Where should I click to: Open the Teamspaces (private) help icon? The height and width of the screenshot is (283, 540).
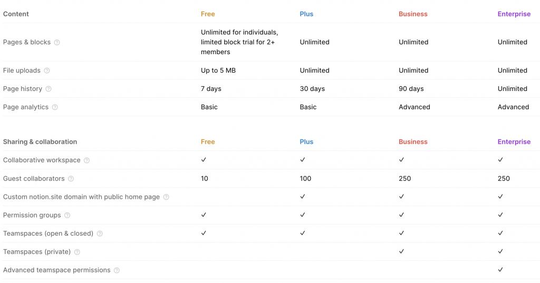point(77,252)
